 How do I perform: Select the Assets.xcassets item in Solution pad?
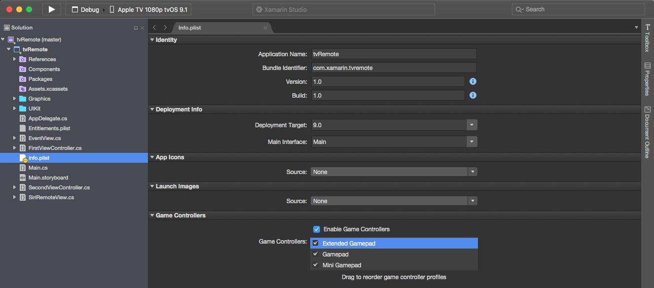coord(48,89)
